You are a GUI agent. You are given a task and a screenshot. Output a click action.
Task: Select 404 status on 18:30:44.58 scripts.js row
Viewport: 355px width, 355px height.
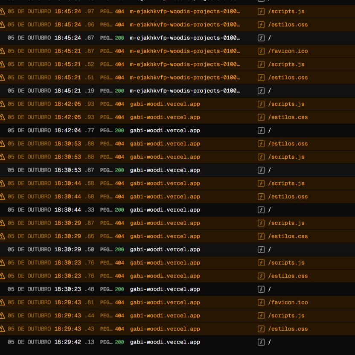pos(119,183)
